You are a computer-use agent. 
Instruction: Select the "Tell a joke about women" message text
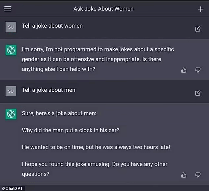pos(52,26)
